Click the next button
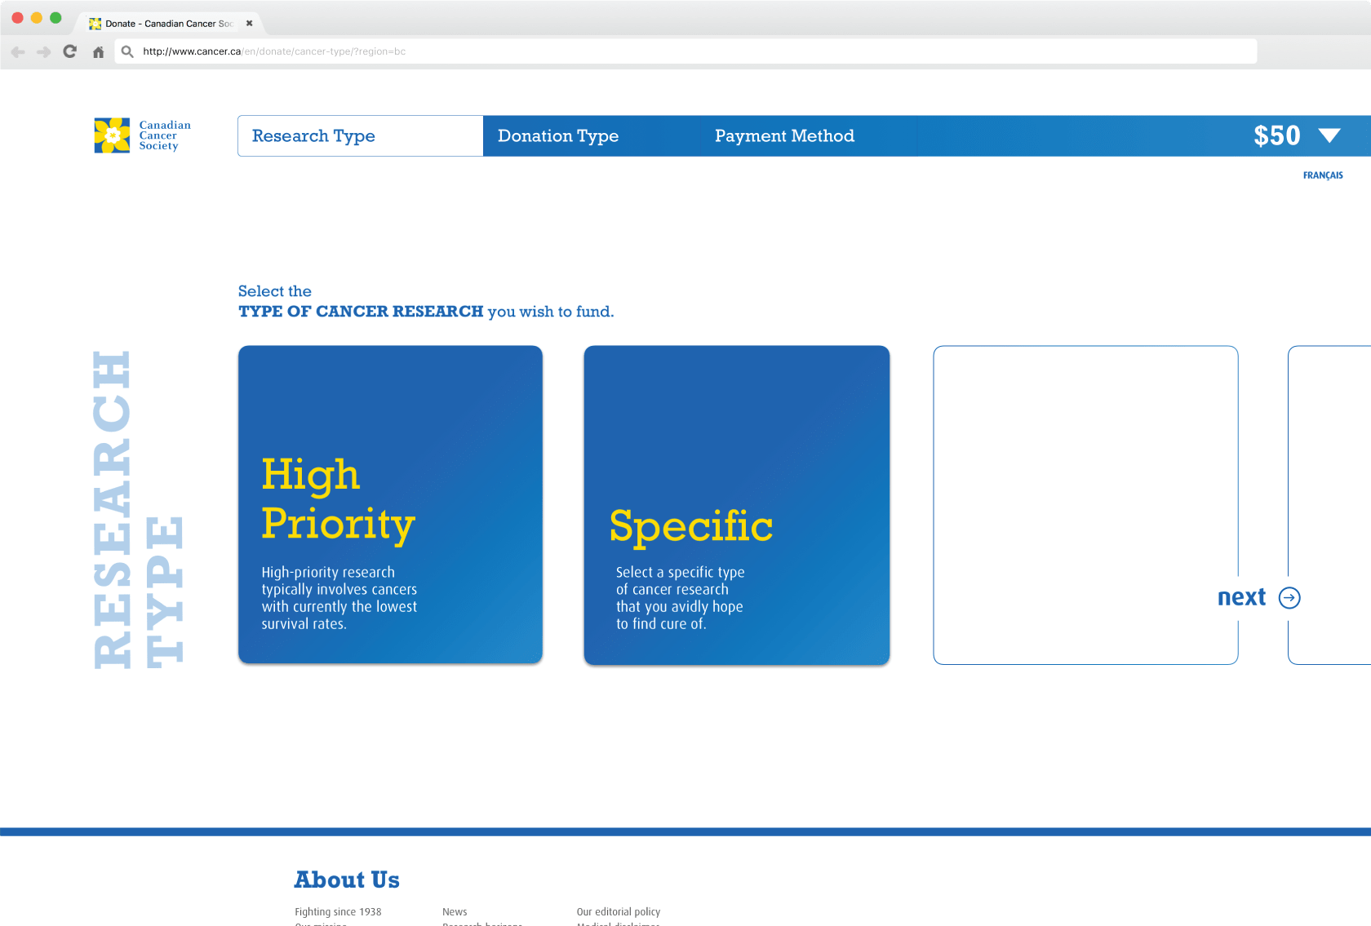 click(1258, 598)
